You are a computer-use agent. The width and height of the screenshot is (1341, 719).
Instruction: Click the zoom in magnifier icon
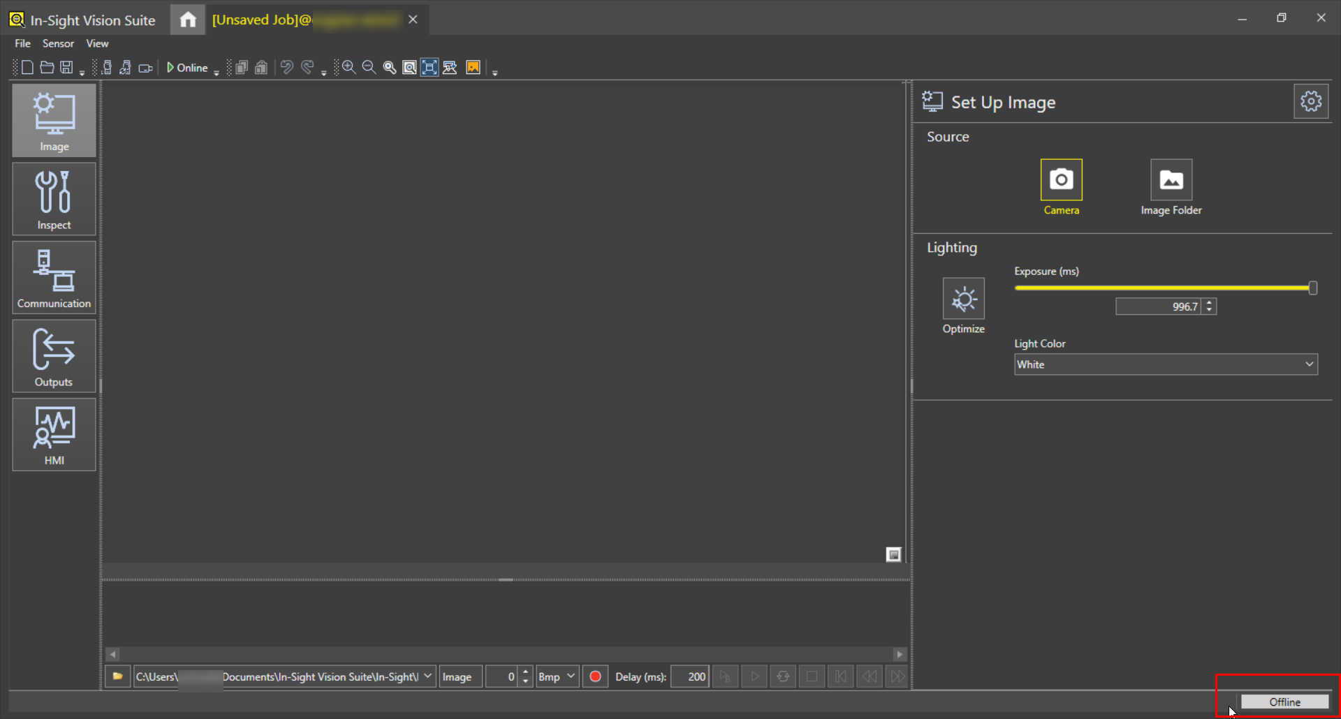(349, 68)
